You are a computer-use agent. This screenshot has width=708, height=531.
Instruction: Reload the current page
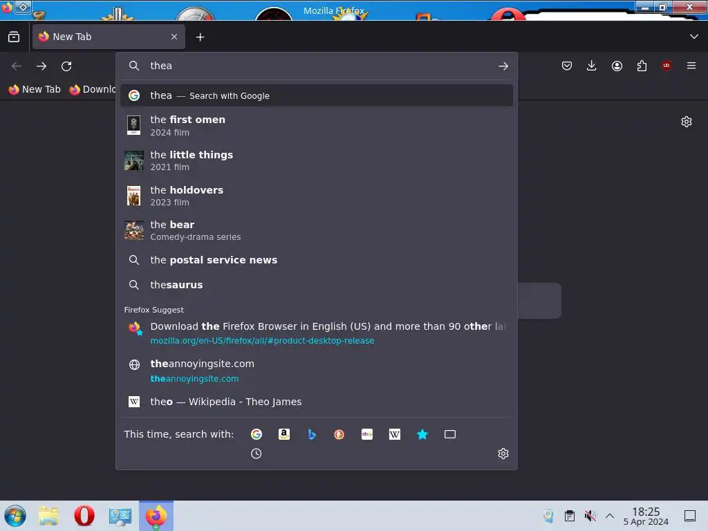coord(66,66)
